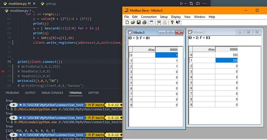The height and width of the screenshot is (140, 267).
Task: Open the Connection menu
Action: [149, 17]
